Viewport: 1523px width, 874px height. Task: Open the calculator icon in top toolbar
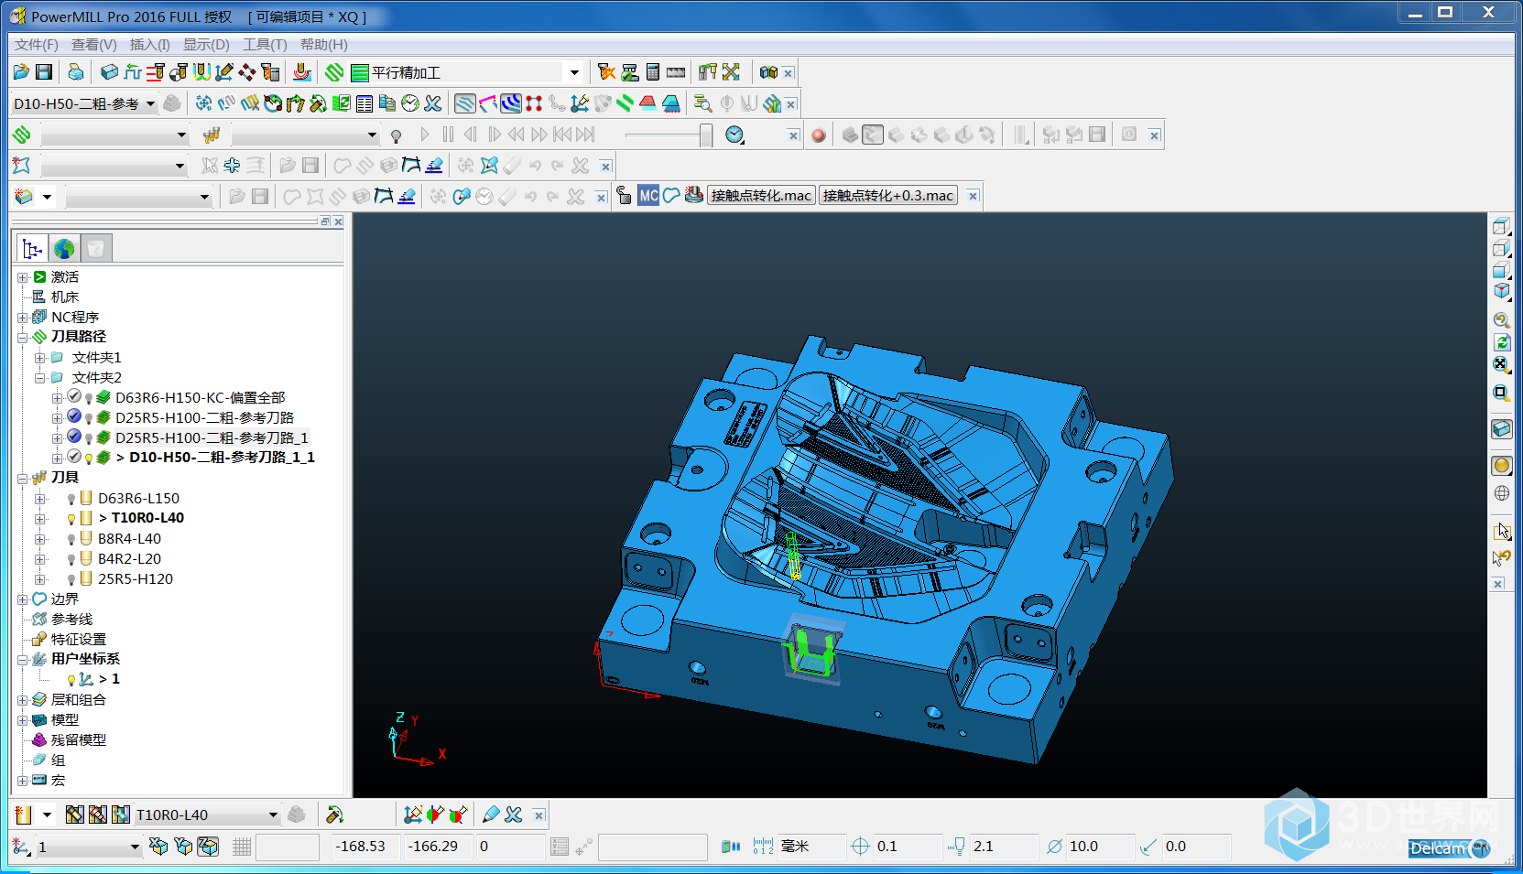653,72
